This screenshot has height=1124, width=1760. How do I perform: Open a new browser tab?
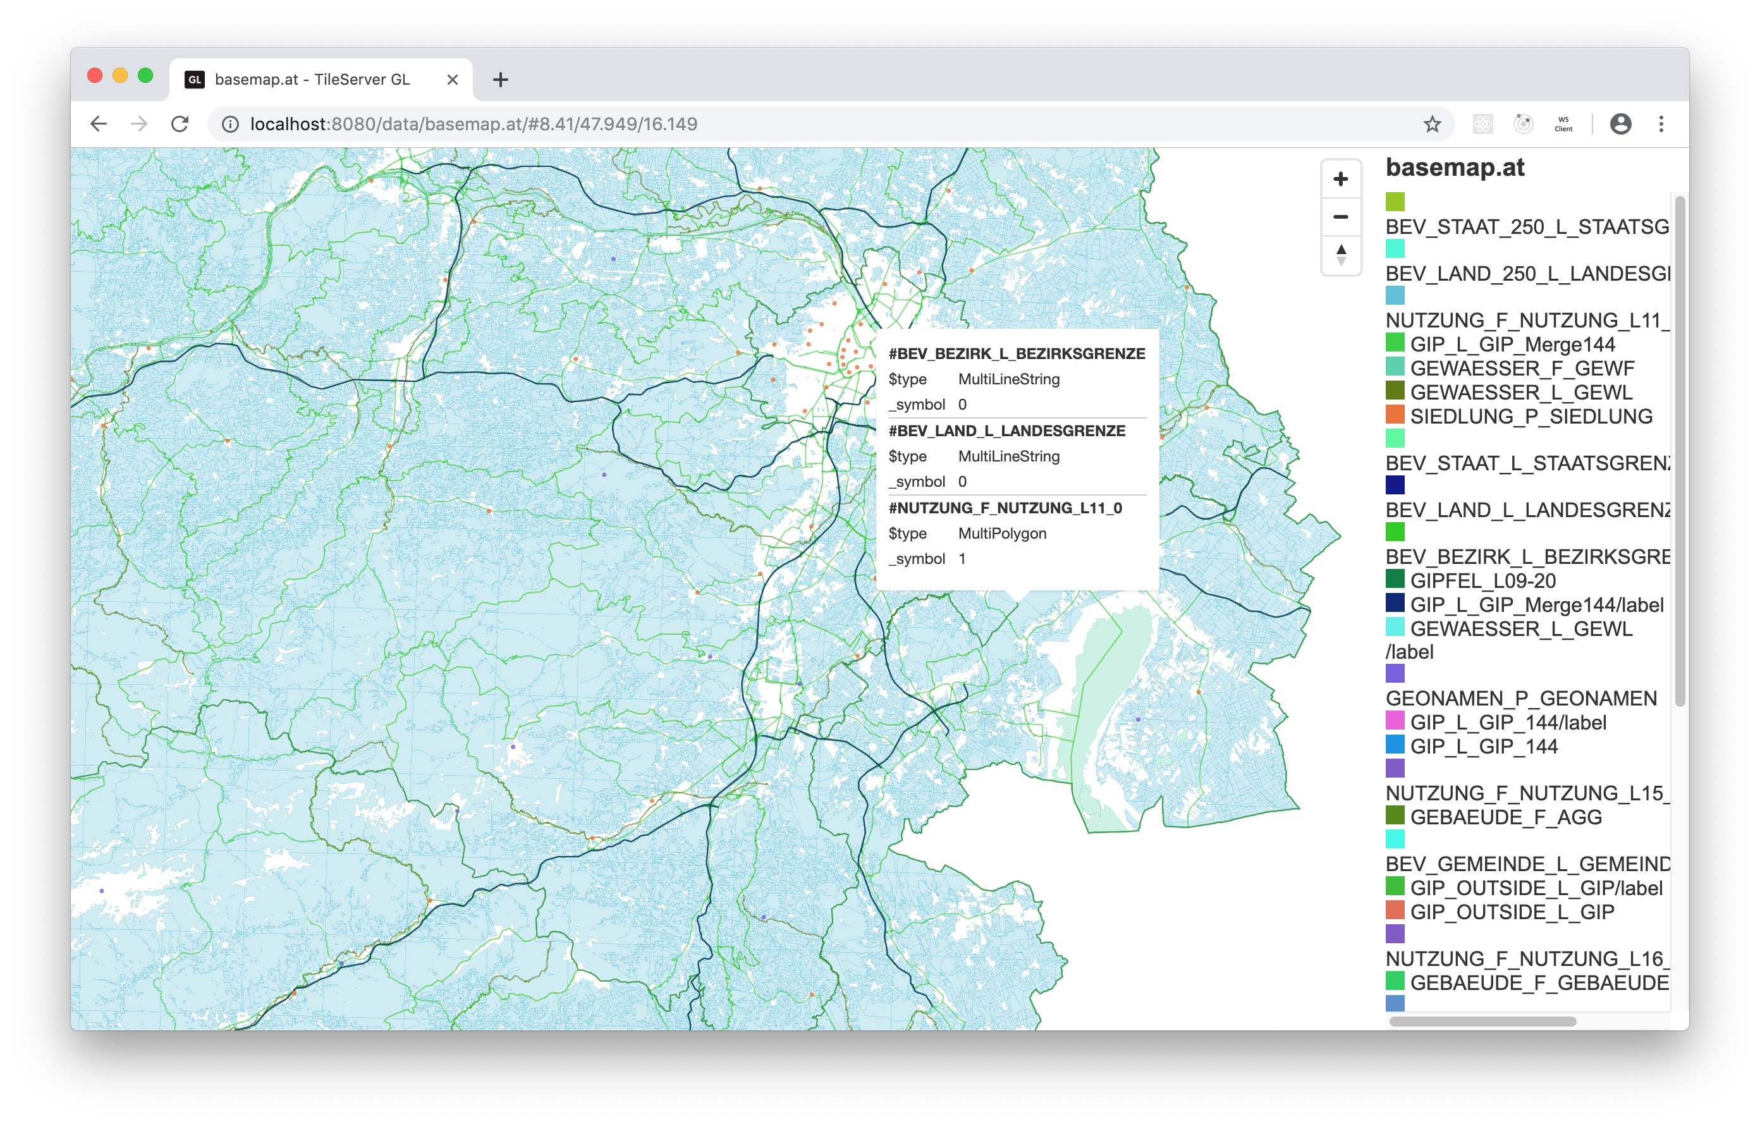(501, 80)
